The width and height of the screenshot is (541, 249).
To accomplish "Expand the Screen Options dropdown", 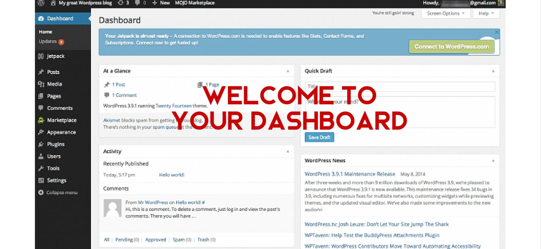I will point(446,13).
